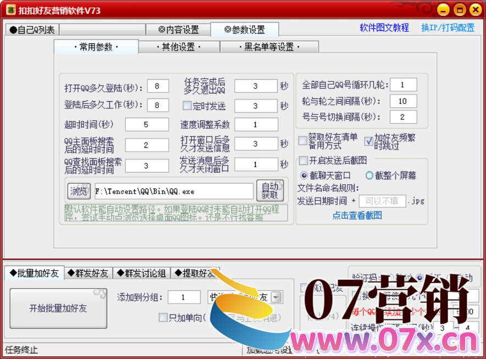Image resolution: width=486 pixels, height=359 pixels.
Task: Uncheck the 加好友频繁时跳过 checkbox
Action: 368,141
